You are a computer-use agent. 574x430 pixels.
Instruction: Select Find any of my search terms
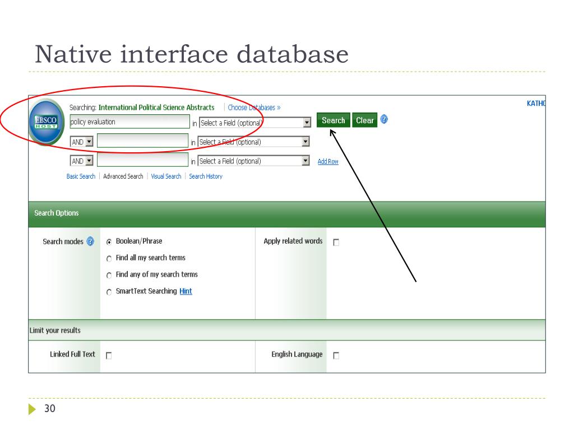109,275
